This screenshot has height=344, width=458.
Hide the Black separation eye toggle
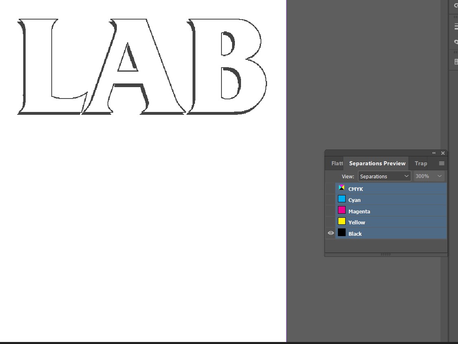[x=331, y=232]
